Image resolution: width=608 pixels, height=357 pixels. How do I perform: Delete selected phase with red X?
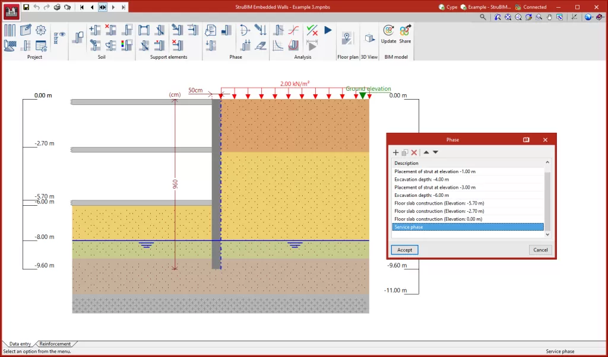click(414, 152)
